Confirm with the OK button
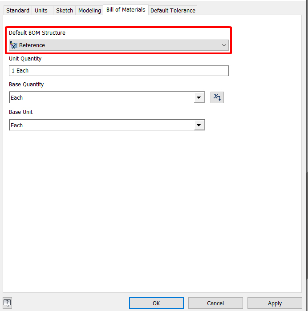This screenshot has width=308, height=311. click(156, 303)
